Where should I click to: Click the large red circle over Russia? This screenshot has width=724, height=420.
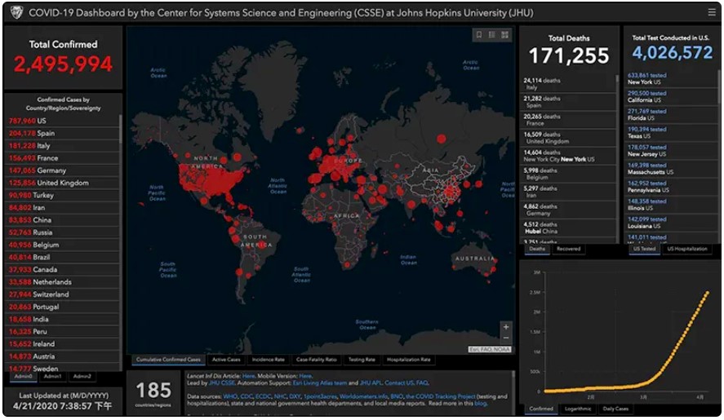tap(442, 139)
